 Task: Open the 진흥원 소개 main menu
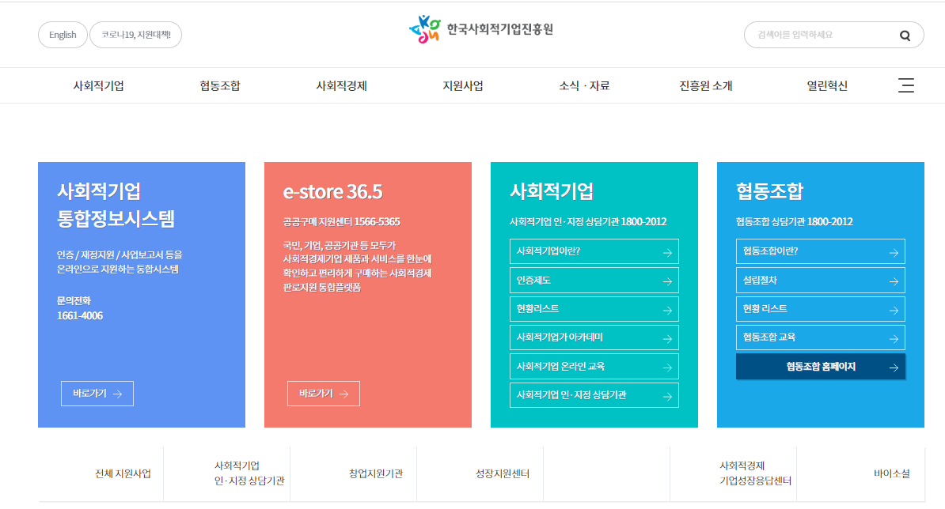tap(706, 85)
